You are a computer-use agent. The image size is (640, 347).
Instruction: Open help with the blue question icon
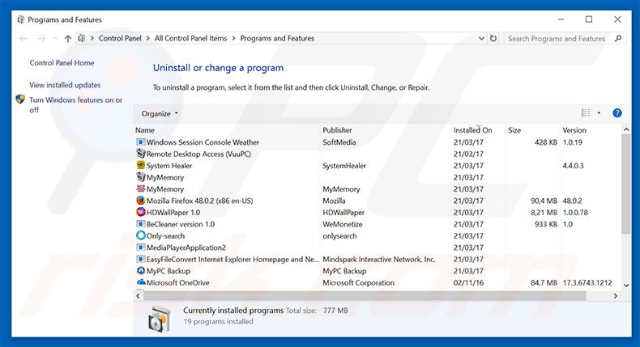[617, 113]
